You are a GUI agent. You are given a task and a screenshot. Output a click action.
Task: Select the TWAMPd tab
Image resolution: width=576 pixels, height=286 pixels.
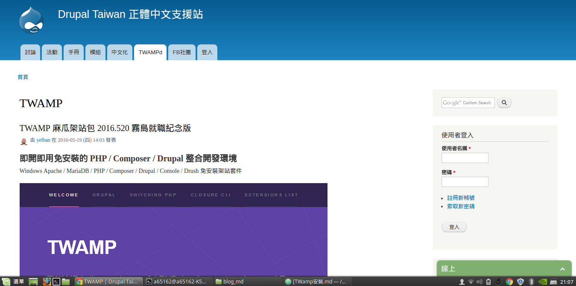[x=150, y=53]
